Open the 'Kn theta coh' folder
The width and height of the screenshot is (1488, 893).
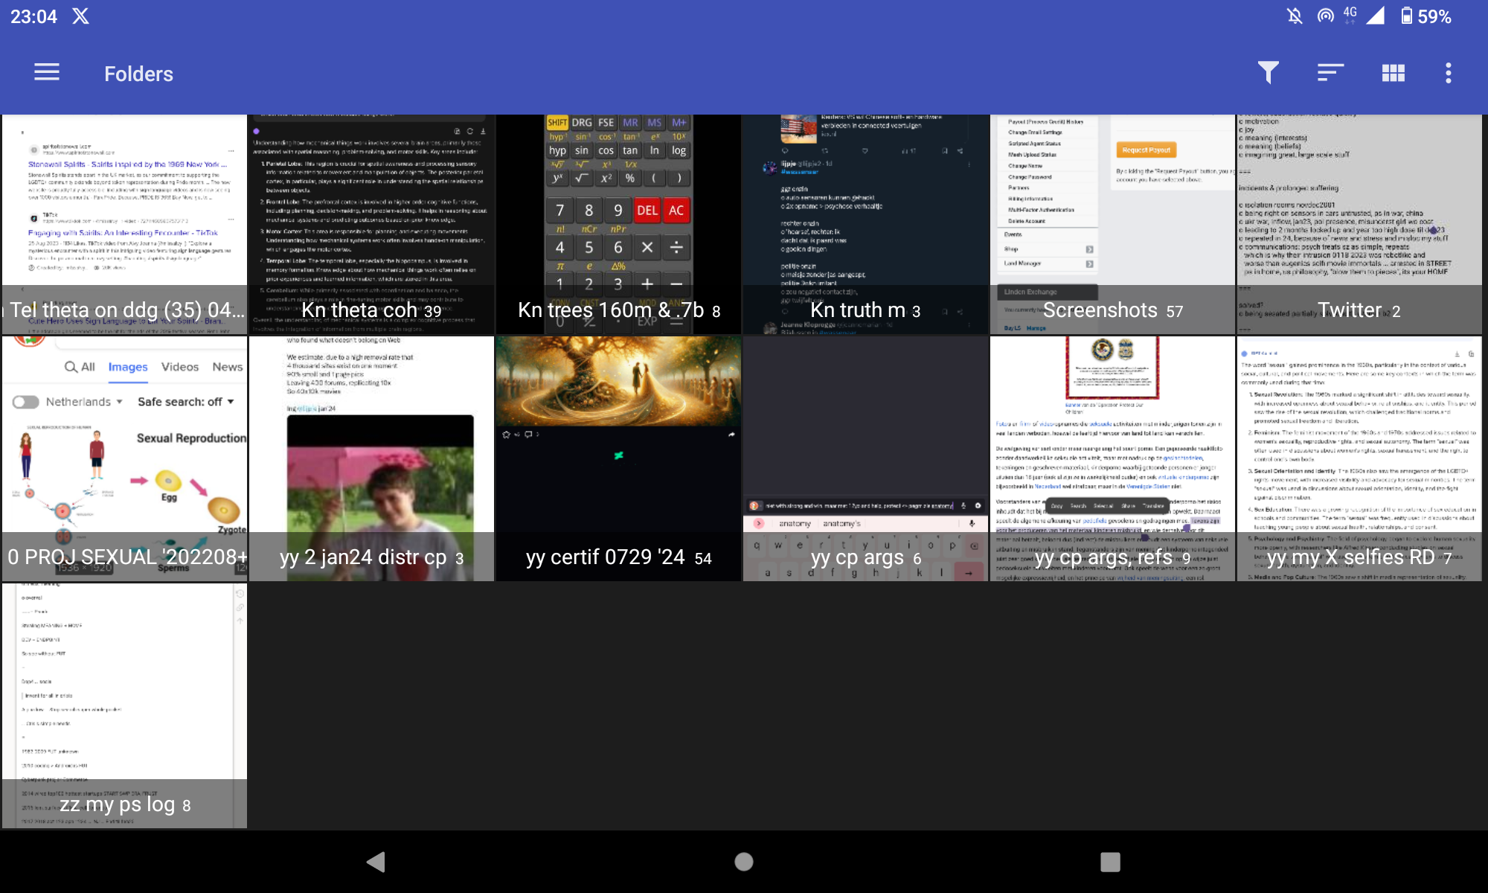tap(371, 224)
